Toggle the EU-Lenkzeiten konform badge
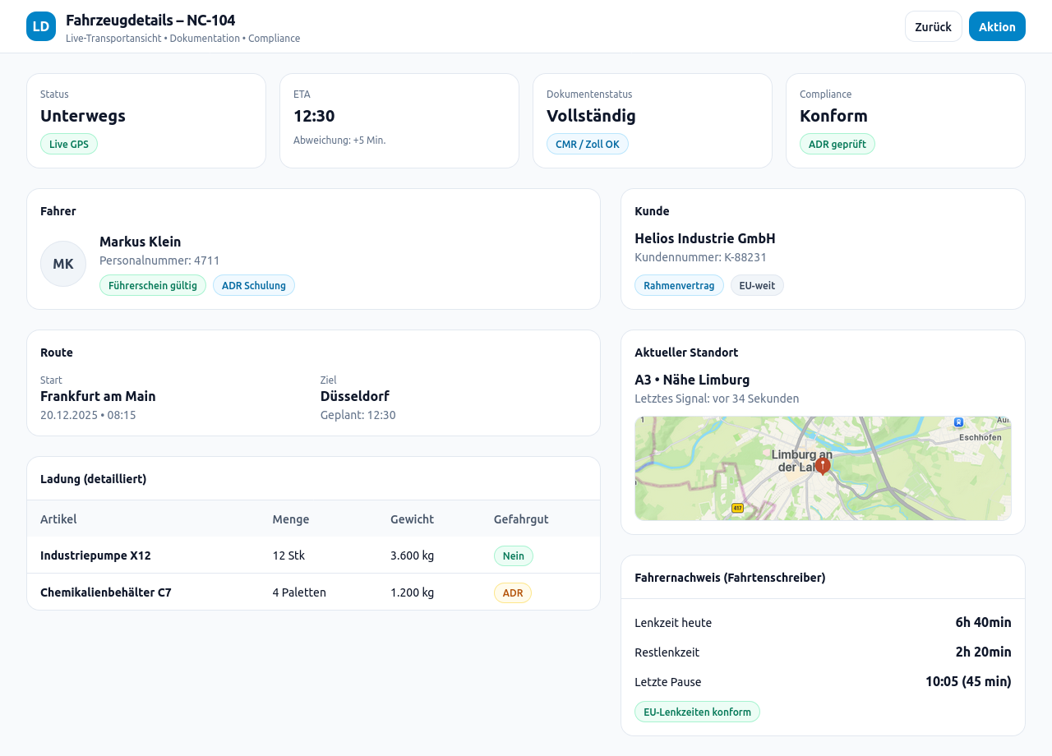The height and width of the screenshot is (756, 1052). [697, 712]
